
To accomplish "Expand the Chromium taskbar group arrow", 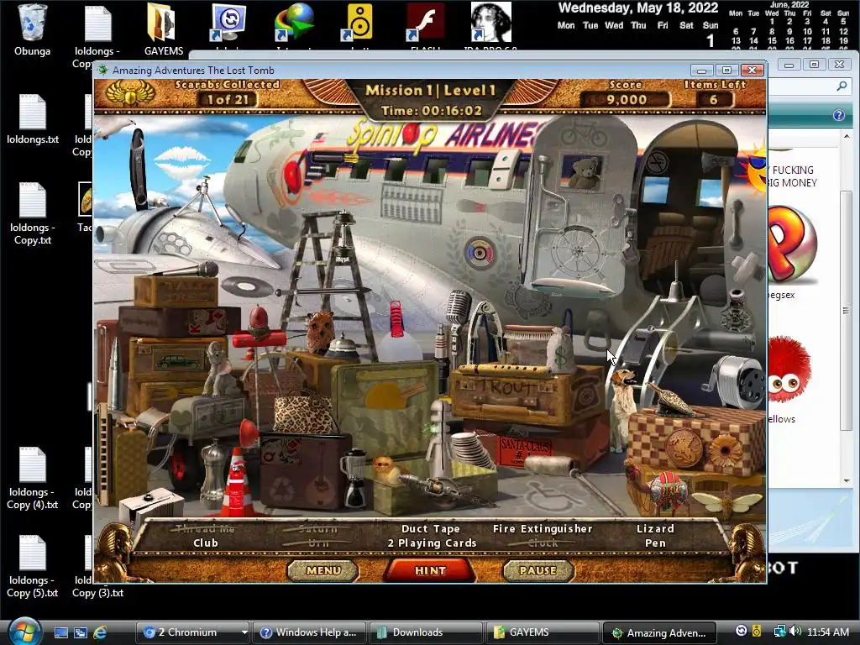I will point(244,632).
